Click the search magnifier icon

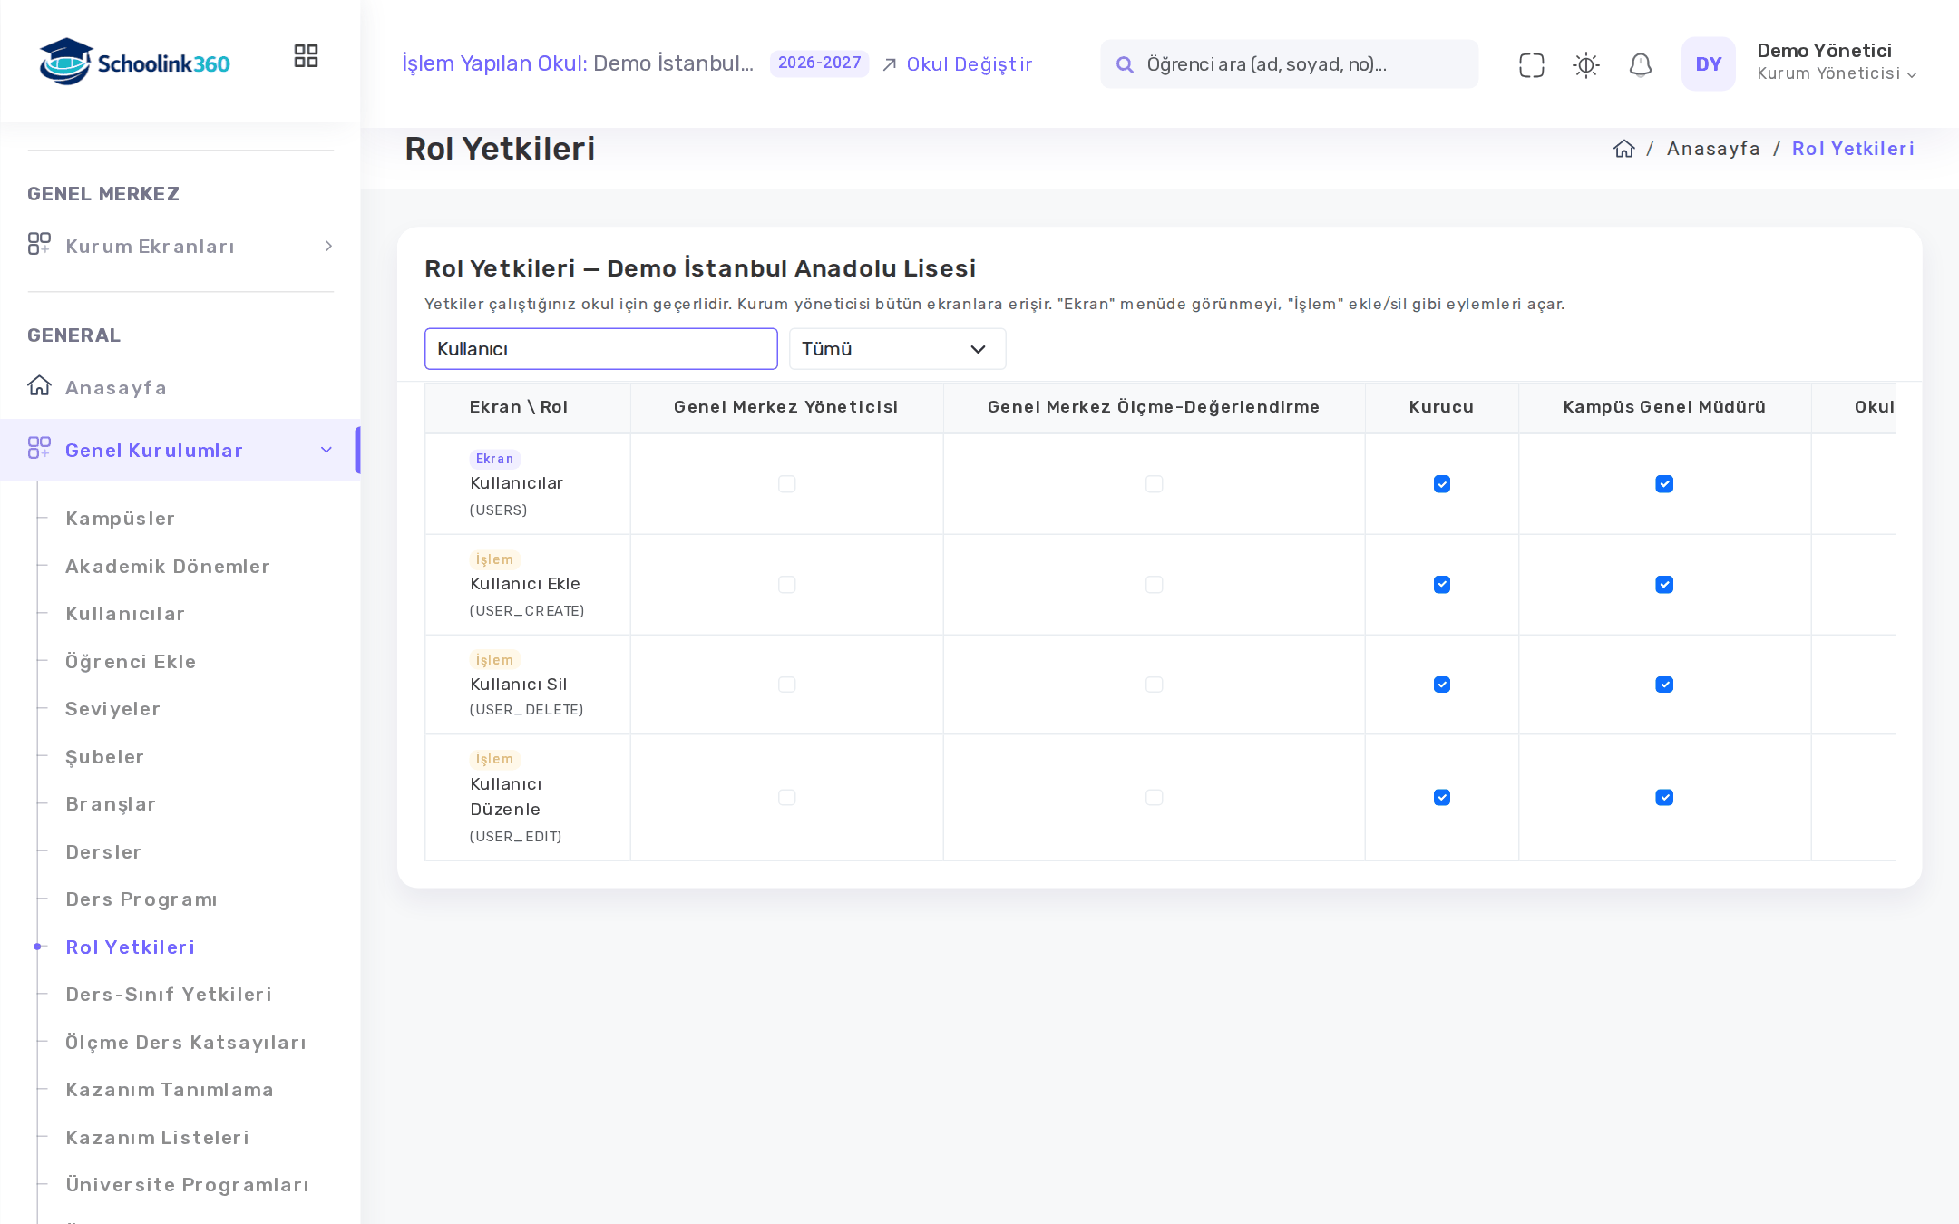(x=1124, y=64)
